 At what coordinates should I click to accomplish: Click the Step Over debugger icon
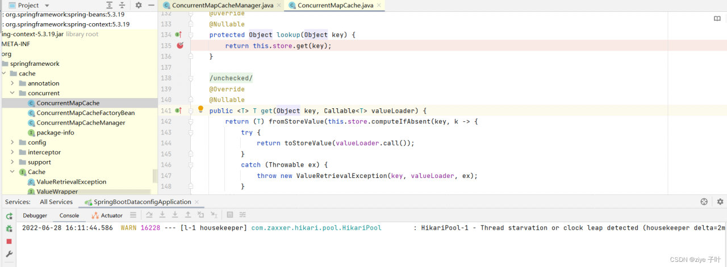click(x=149, y=215)
